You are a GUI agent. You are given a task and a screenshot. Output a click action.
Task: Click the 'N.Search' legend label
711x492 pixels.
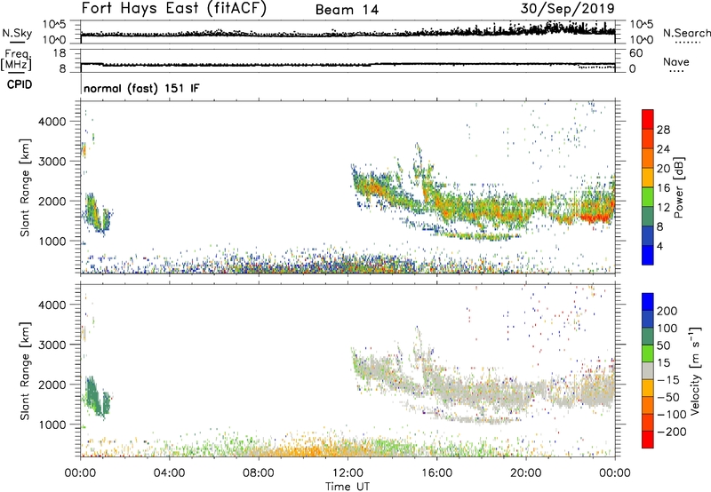click(x=687, y=33)
